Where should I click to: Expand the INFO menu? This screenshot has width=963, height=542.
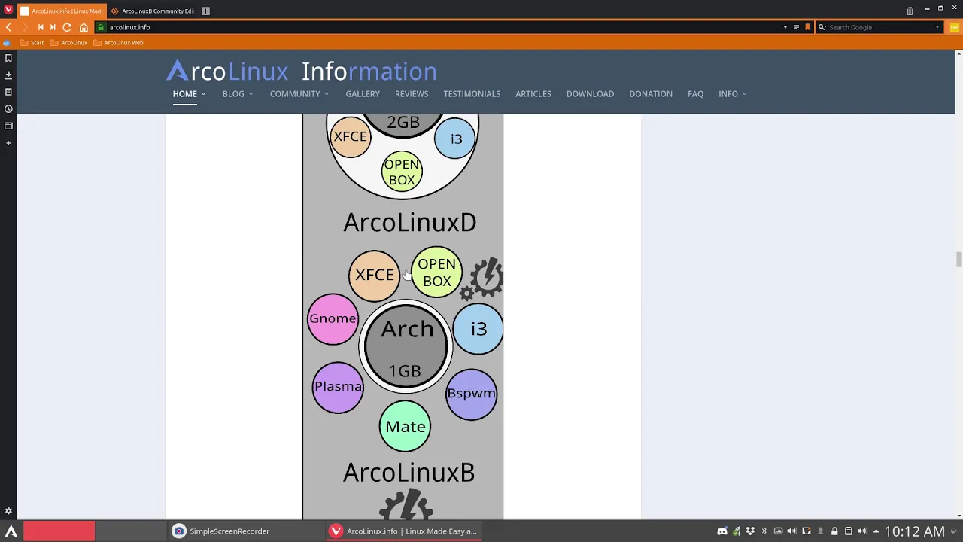[732, 94]
